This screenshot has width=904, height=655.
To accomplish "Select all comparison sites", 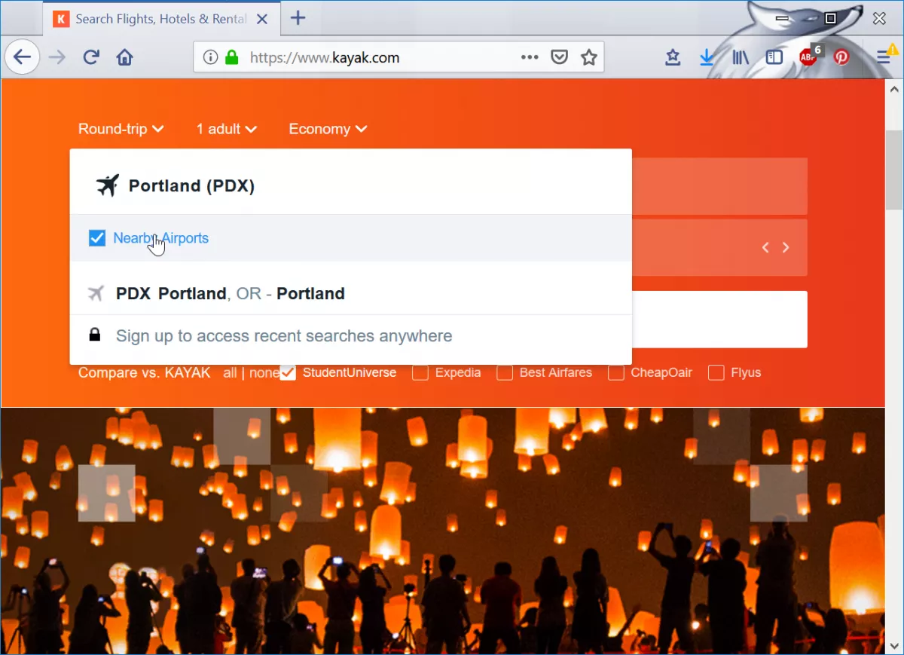I will tap(230, 372).
